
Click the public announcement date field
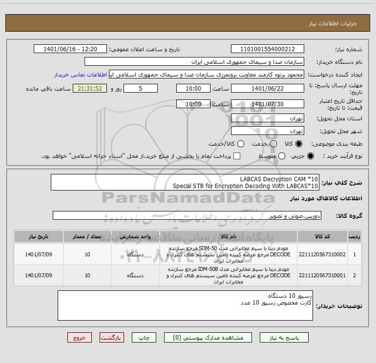(x=70, y=49)
